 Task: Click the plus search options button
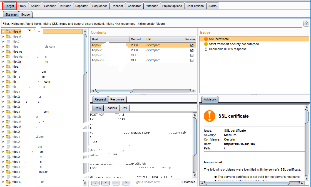pos(116,182)
